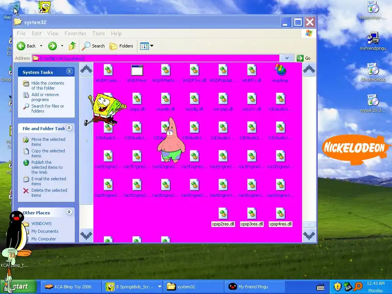Select the wzcdlg.dll file icon

[194, 99]
